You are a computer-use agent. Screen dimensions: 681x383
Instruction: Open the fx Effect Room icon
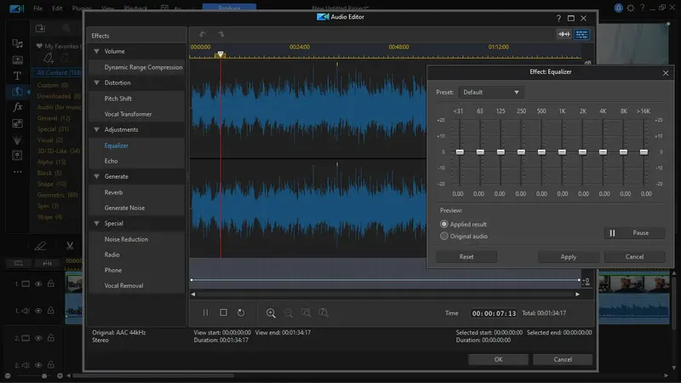point(17,107)
